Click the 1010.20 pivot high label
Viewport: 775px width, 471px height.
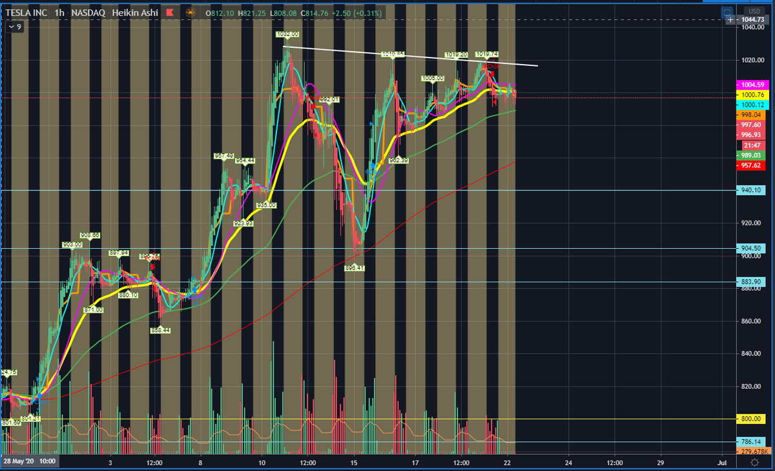455,54
